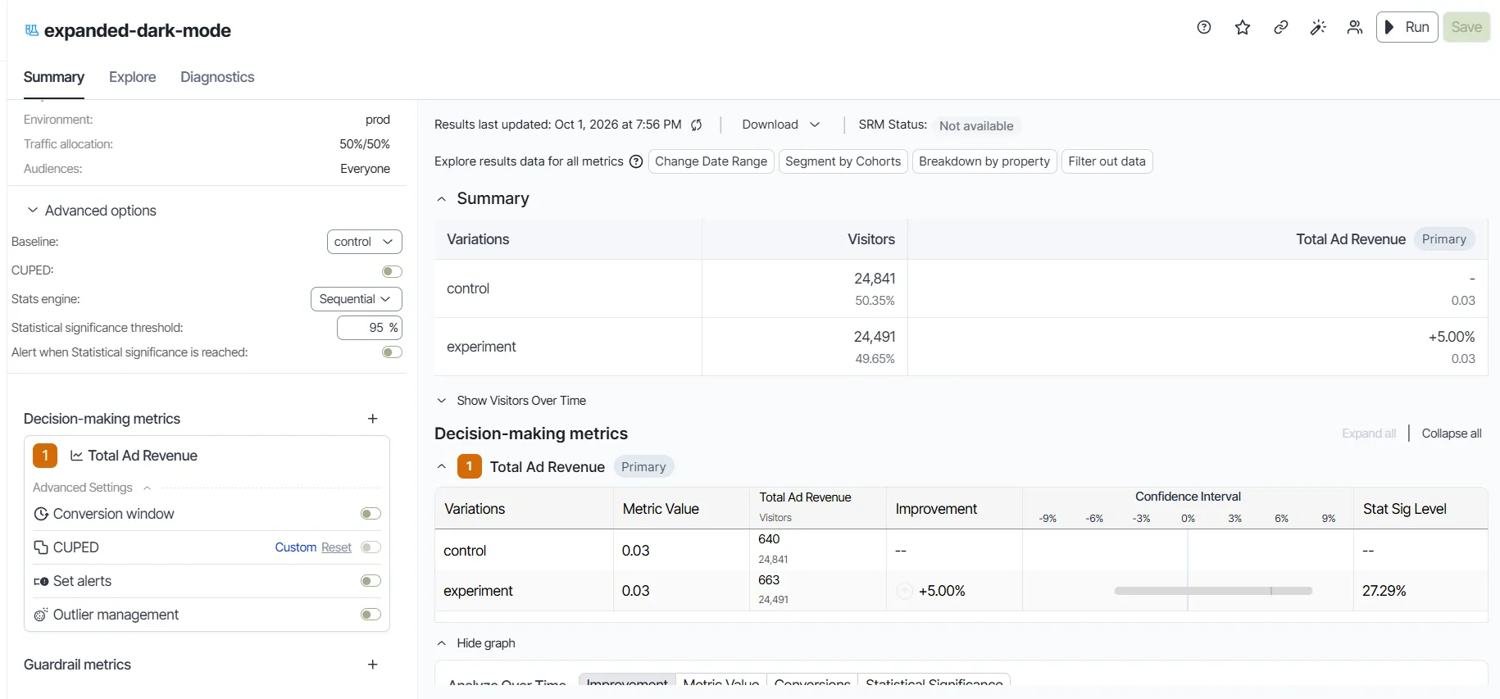Add a decision-making metric with plus icon

point(373,419)
